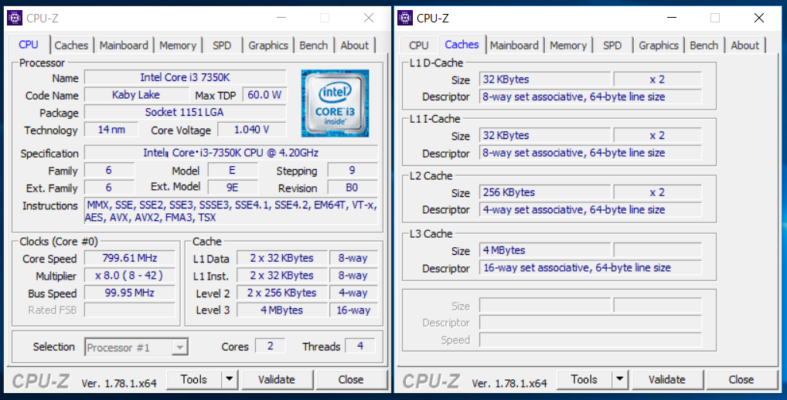Switch to CPU tab in right window
This screenshot has height=400, width=787.
tap(418, 45)
